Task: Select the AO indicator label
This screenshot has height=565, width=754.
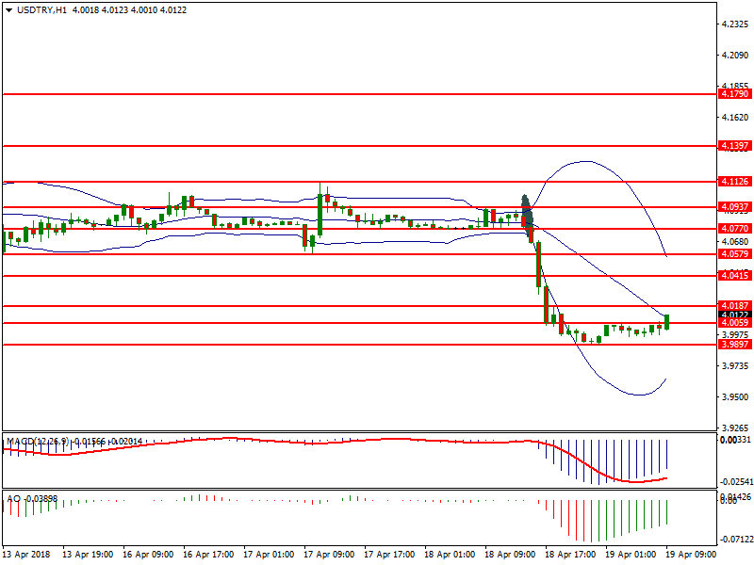Action: (x=13, y=497)
